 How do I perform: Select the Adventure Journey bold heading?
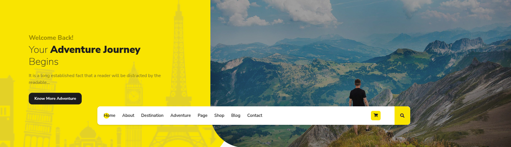(95, 49)
